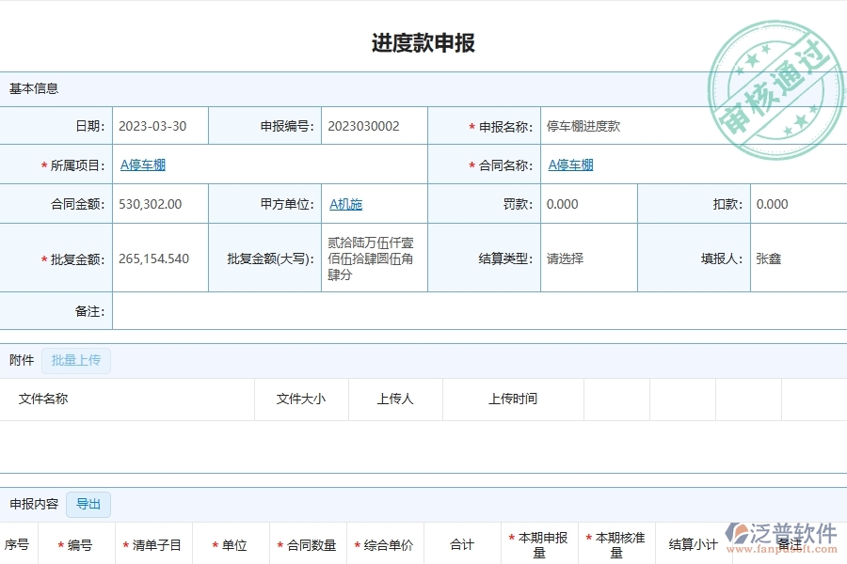This screenshot has width=847, height=564.
Task: Click the 综合单价 column header
Action: point(386,543)
